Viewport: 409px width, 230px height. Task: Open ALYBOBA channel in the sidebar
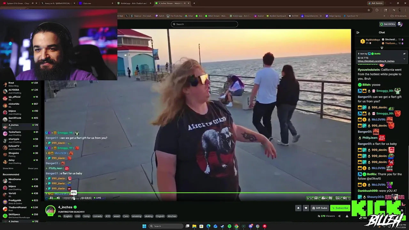(20, 91)
